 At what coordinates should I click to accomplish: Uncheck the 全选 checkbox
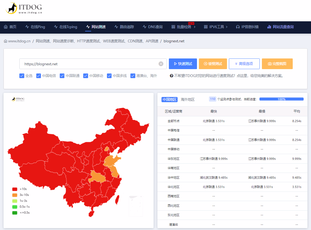click(x=22, y=76)
